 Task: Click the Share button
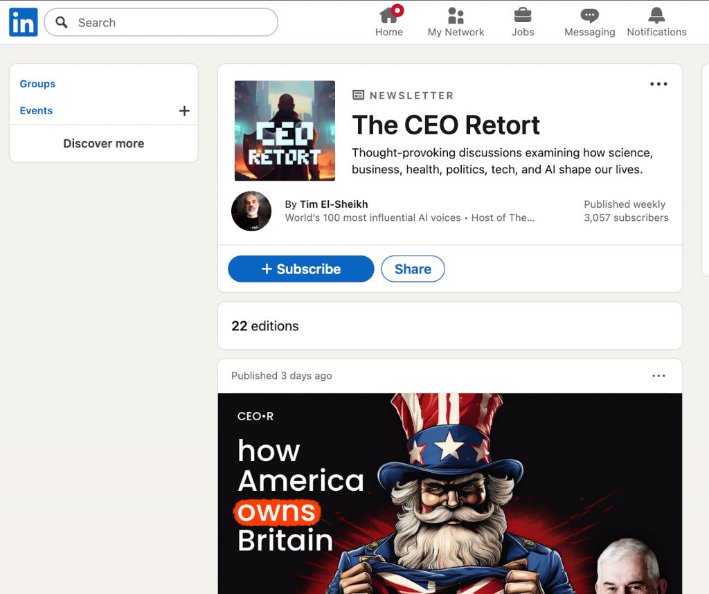(x=413, y=269)
